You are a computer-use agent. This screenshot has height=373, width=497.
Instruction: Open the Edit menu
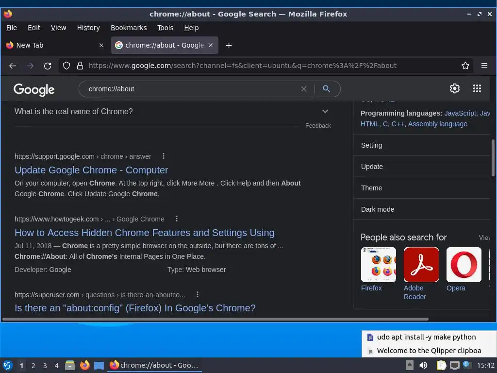coord(34,28)
